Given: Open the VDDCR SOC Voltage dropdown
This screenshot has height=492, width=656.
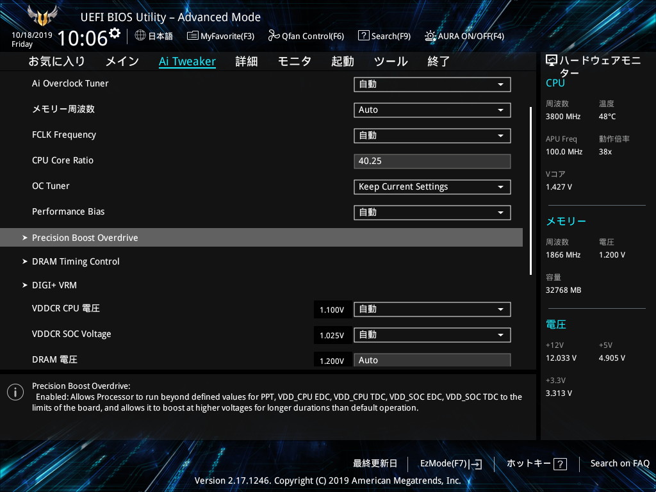Looking at the screenshot, I should [432, 335].
